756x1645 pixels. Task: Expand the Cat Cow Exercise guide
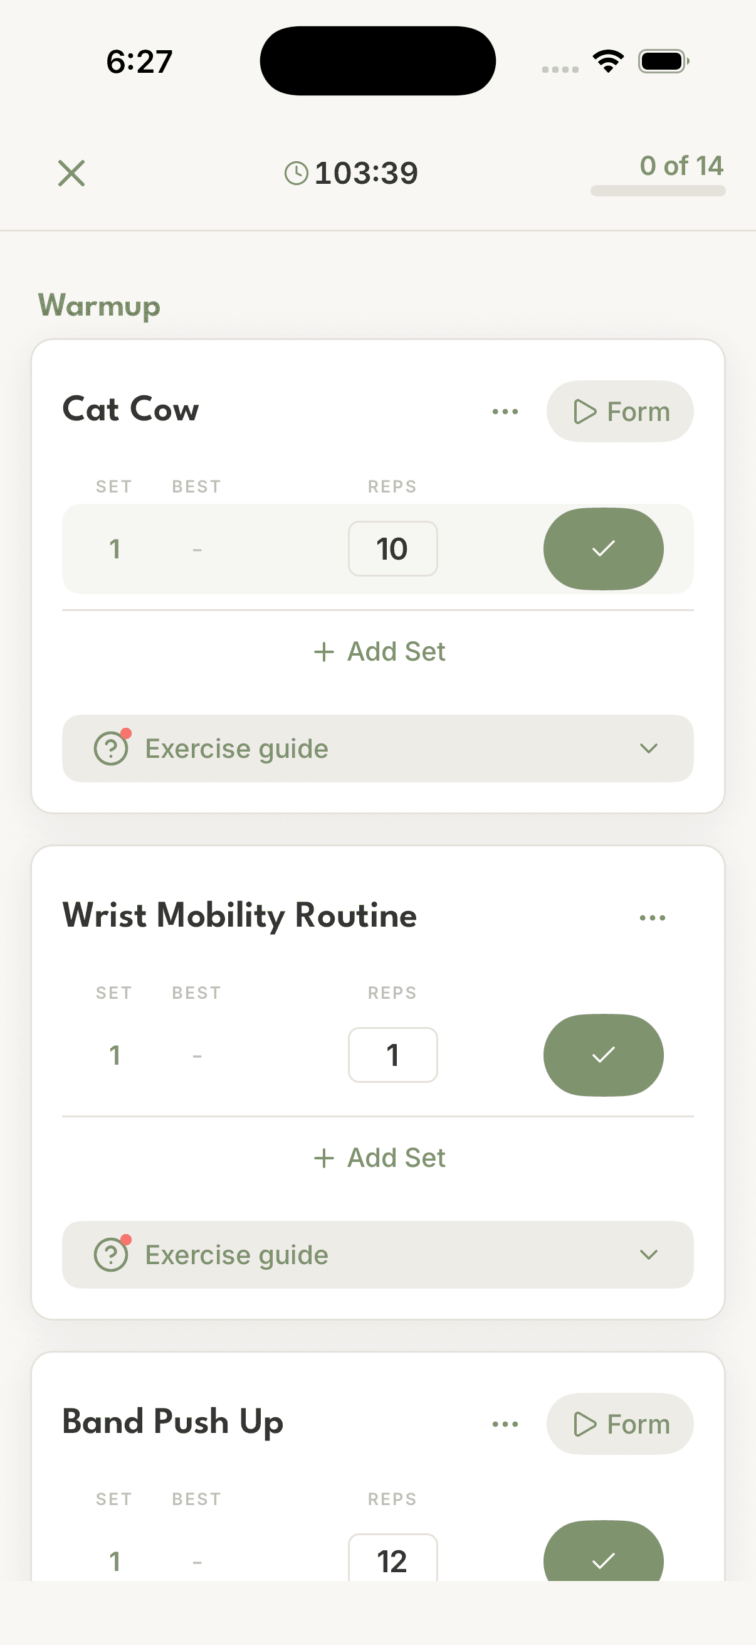[x=649, y=748]
